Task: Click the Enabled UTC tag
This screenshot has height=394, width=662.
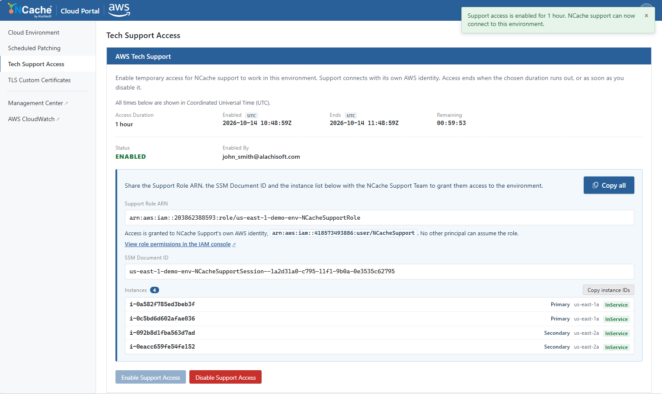Action: (251, 115)
